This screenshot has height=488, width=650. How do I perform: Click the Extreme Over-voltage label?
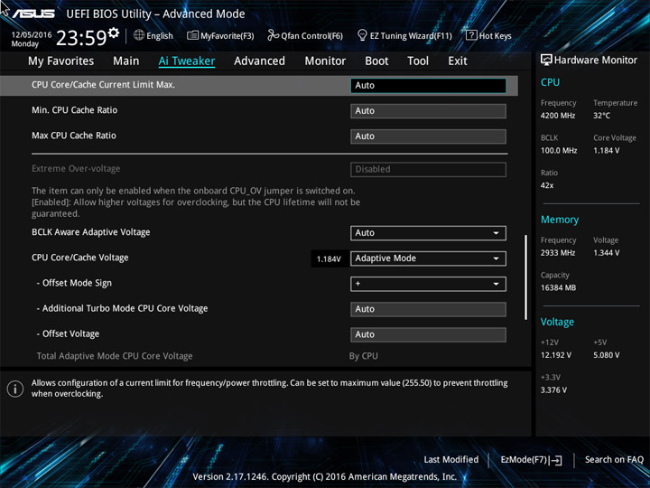point(76,168)
